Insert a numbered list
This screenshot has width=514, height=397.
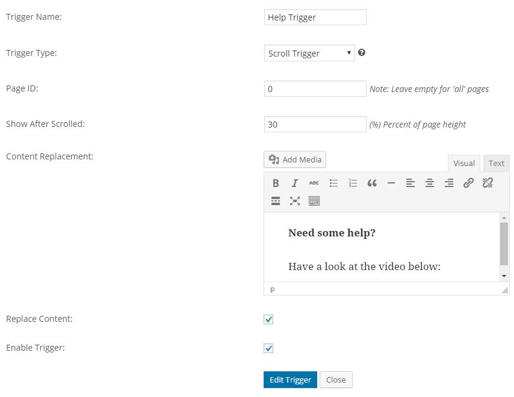point(353,183)
